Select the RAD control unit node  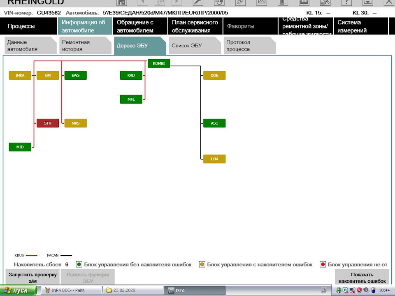tap(131, 75)
